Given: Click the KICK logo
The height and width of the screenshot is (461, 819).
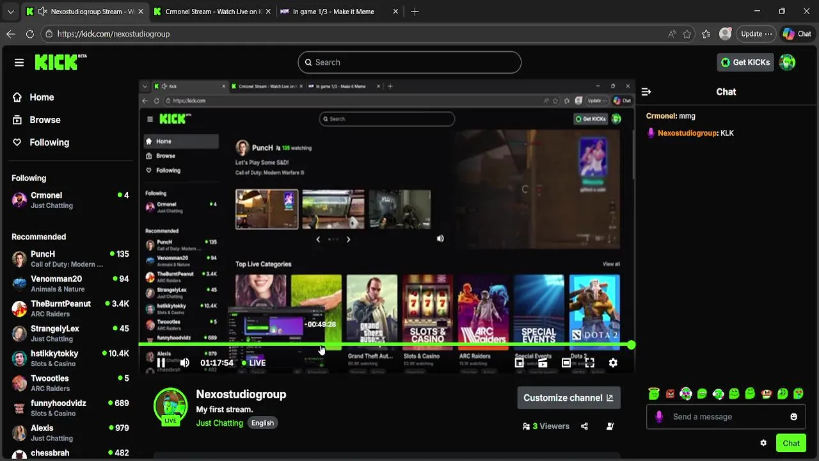Looking at the screenshot, I should 61,62.
